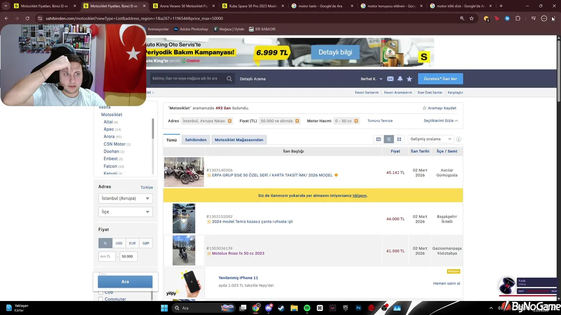The image size is (561, 315).
Task: Reload the page
Action: click(x=27, y=18)
